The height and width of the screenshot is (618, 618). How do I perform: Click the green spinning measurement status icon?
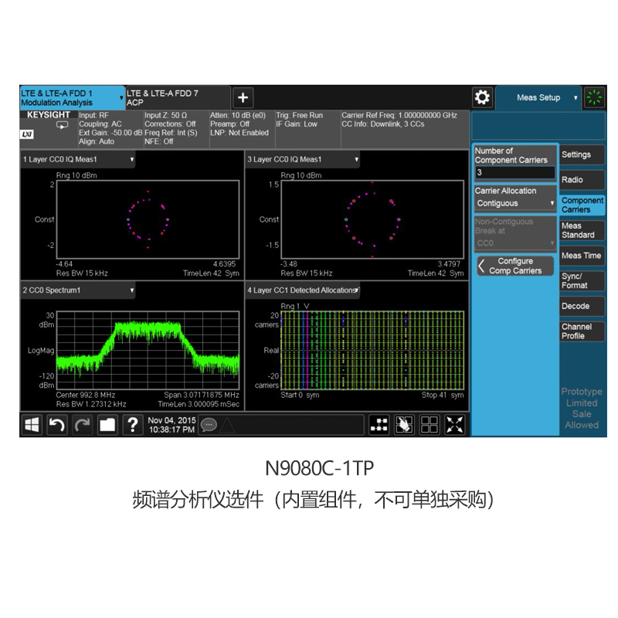click(x=593, y=97)
